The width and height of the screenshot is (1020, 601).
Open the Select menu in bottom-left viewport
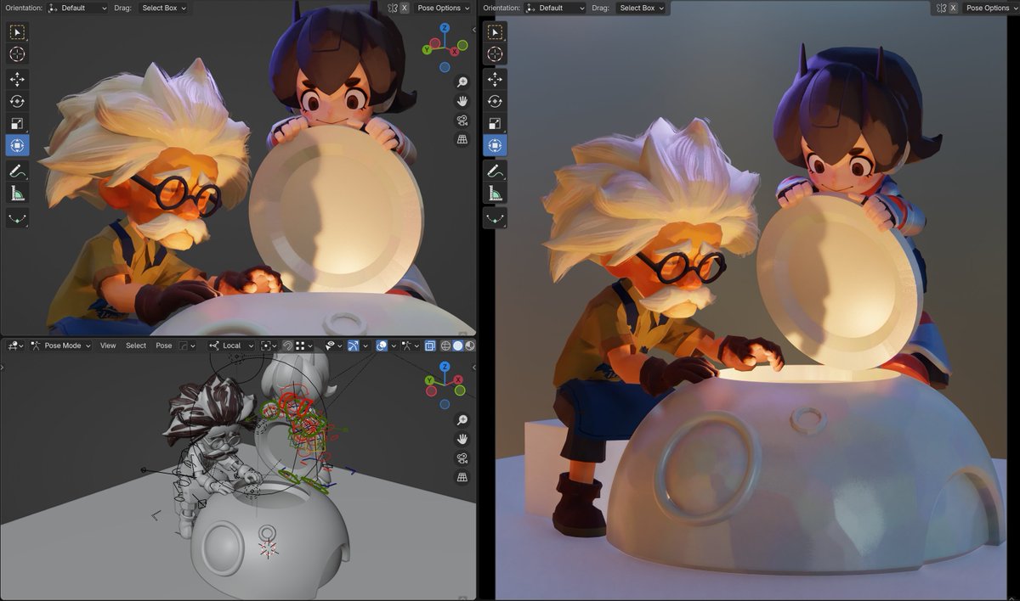(x=136, y=345)
